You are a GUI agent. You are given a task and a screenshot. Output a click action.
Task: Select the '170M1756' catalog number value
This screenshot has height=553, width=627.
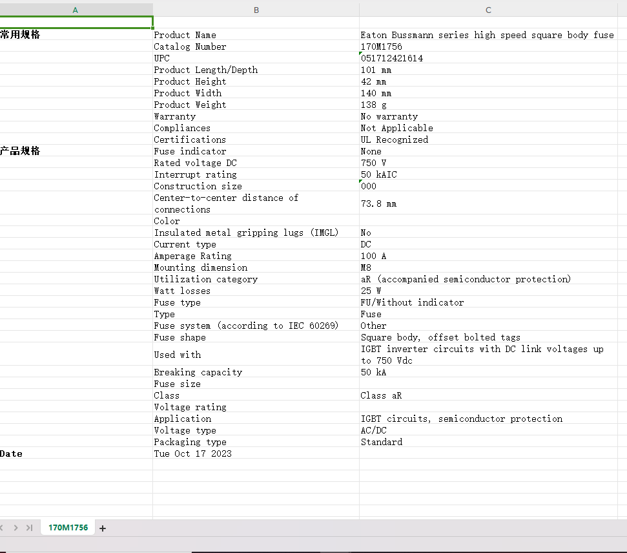point(488,47)
